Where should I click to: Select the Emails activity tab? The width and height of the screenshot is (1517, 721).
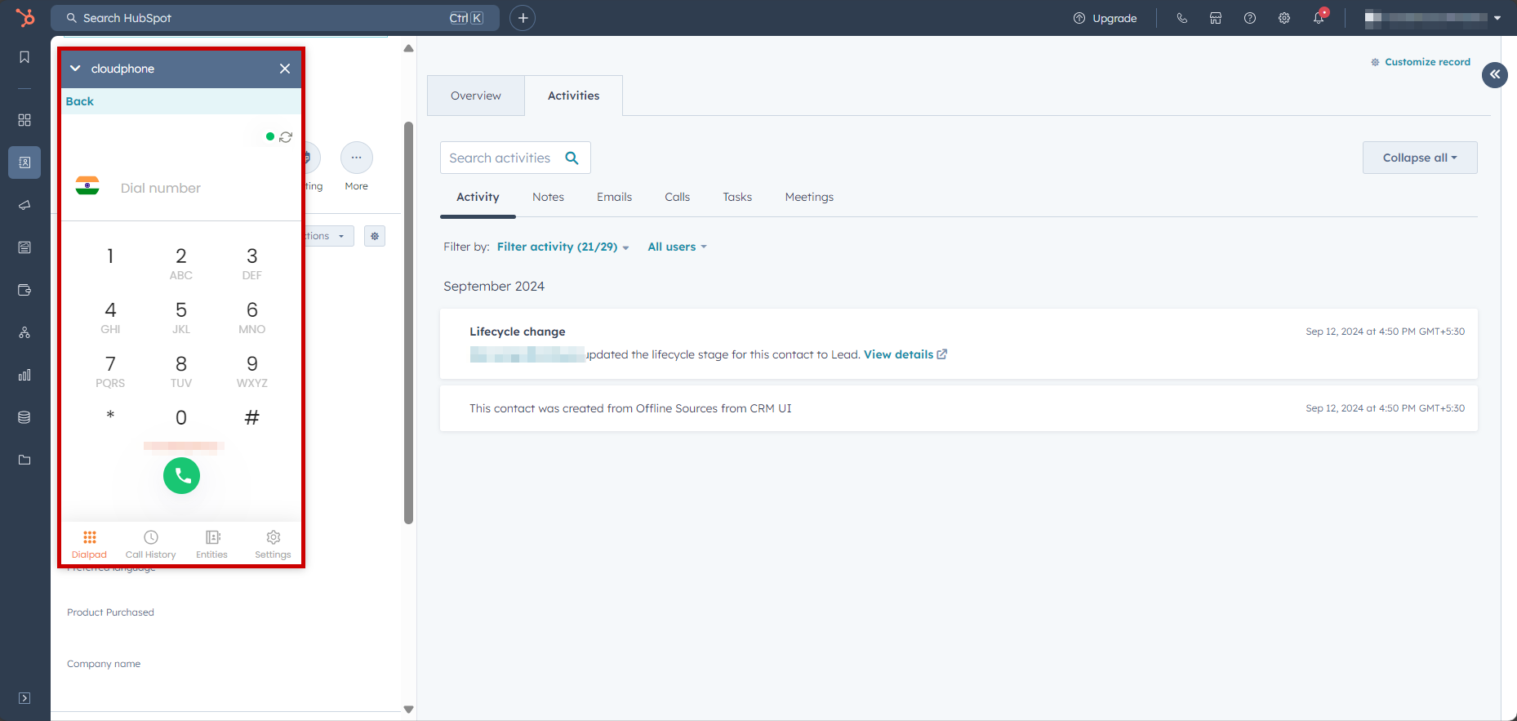(x=615, y=197)
